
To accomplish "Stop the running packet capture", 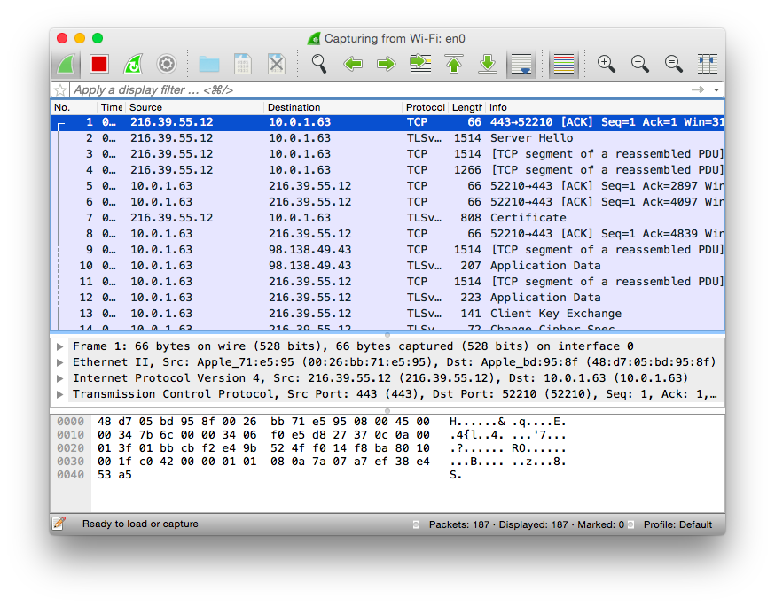I will click(98, 64).
